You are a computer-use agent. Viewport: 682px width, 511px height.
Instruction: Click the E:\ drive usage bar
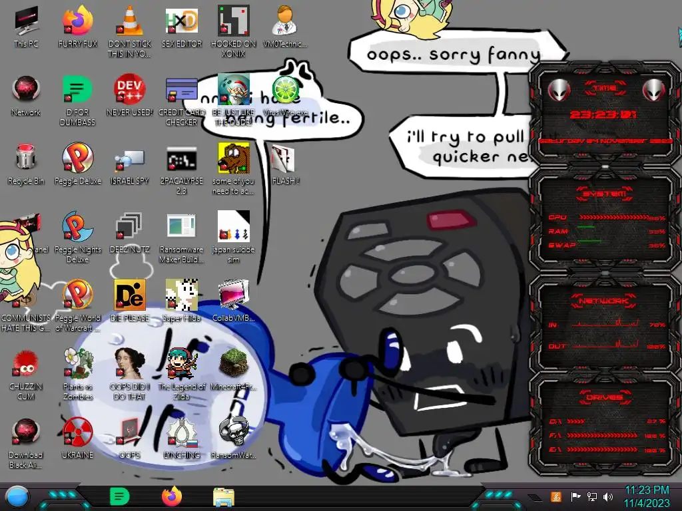pos(602,449)
